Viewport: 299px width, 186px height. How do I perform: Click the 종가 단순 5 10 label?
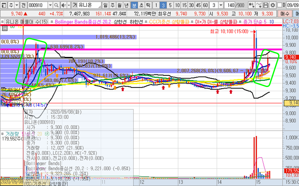(x=259, y=22)
